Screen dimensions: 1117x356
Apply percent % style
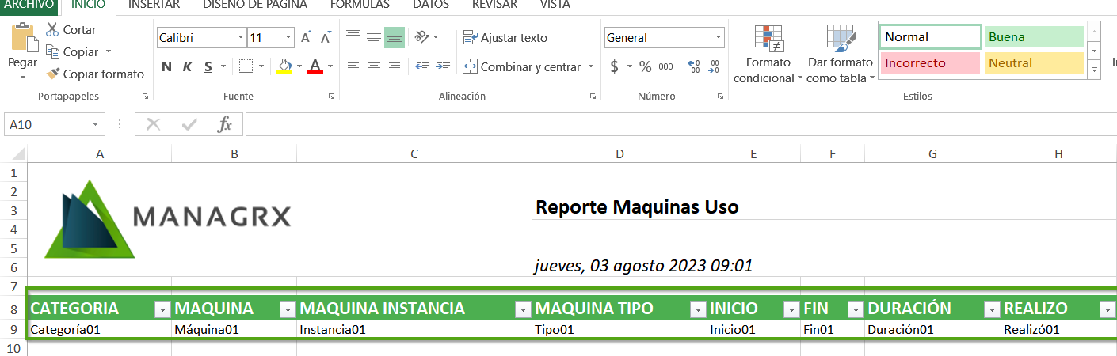(x=645, y=66)
